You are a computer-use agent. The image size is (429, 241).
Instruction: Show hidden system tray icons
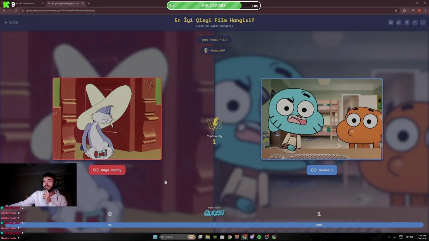389,237
